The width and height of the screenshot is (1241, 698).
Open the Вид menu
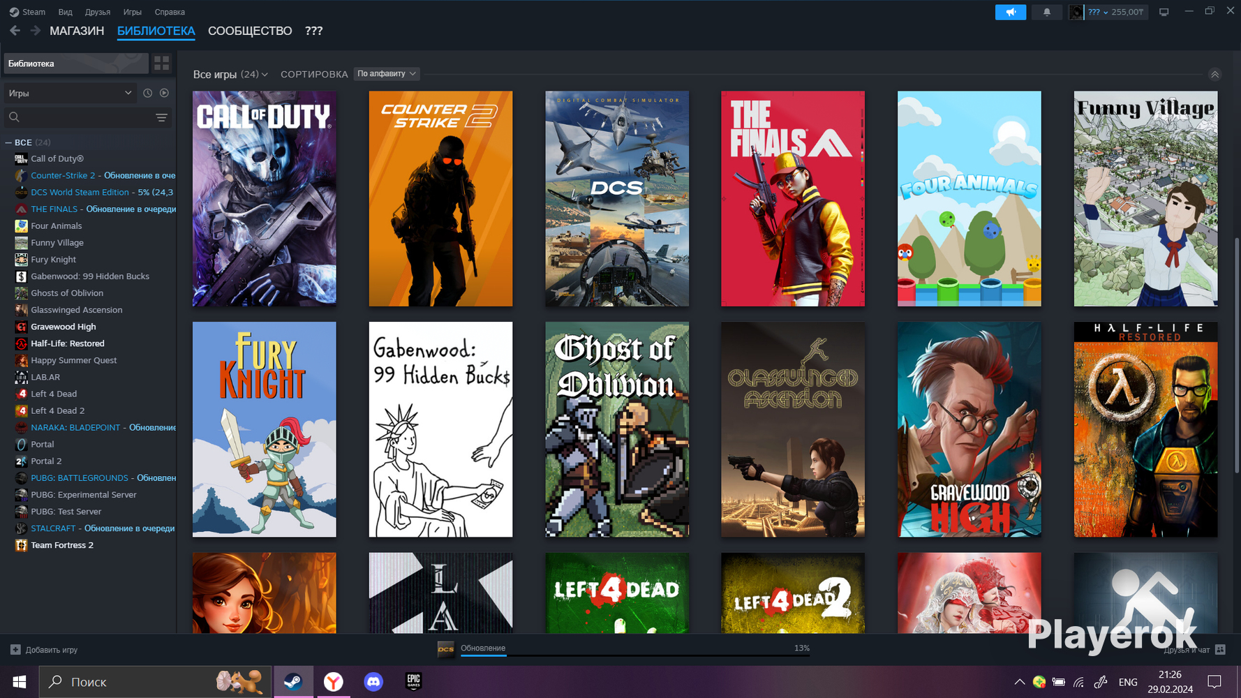[x=65, y=12]
